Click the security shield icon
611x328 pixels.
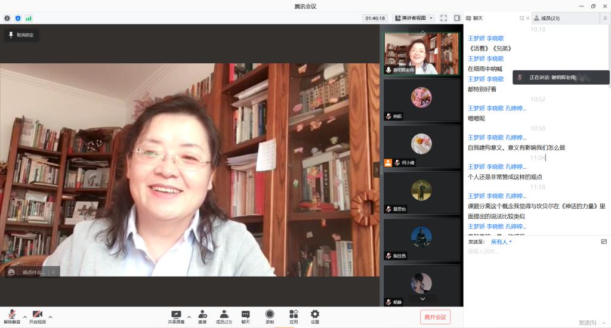[x=18, y=18]
